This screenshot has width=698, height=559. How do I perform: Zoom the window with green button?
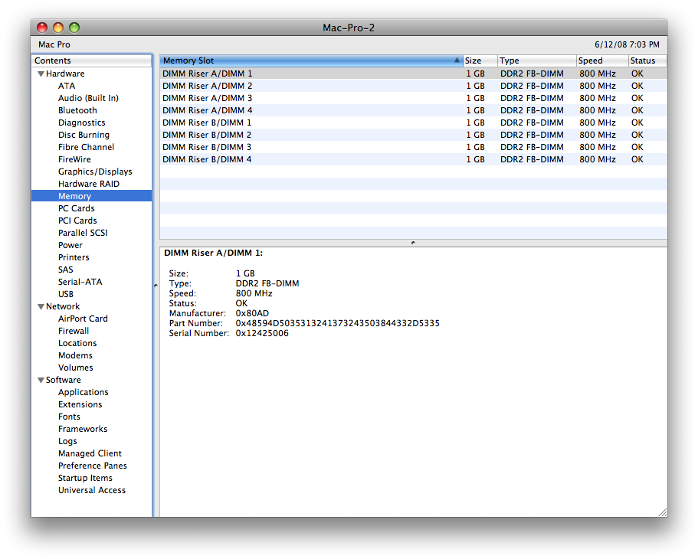74,28
